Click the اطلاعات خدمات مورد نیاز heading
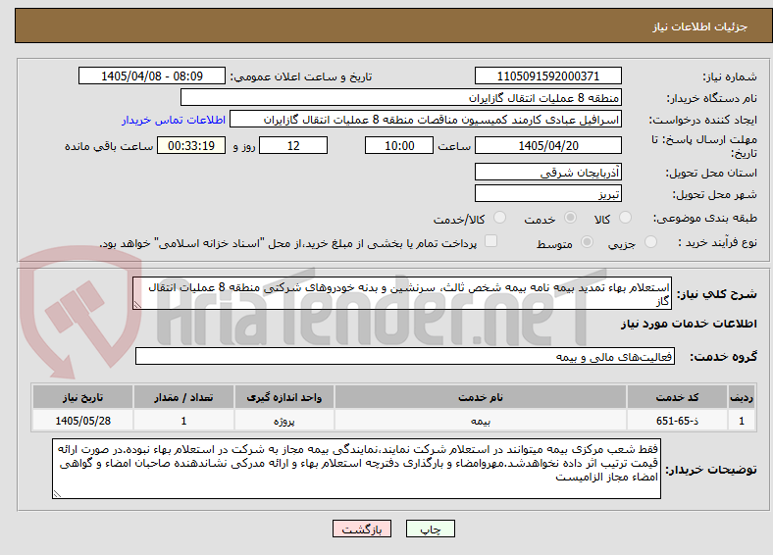Image resolution: width=773 pixels, height=555 pixels. pos(689,324)
